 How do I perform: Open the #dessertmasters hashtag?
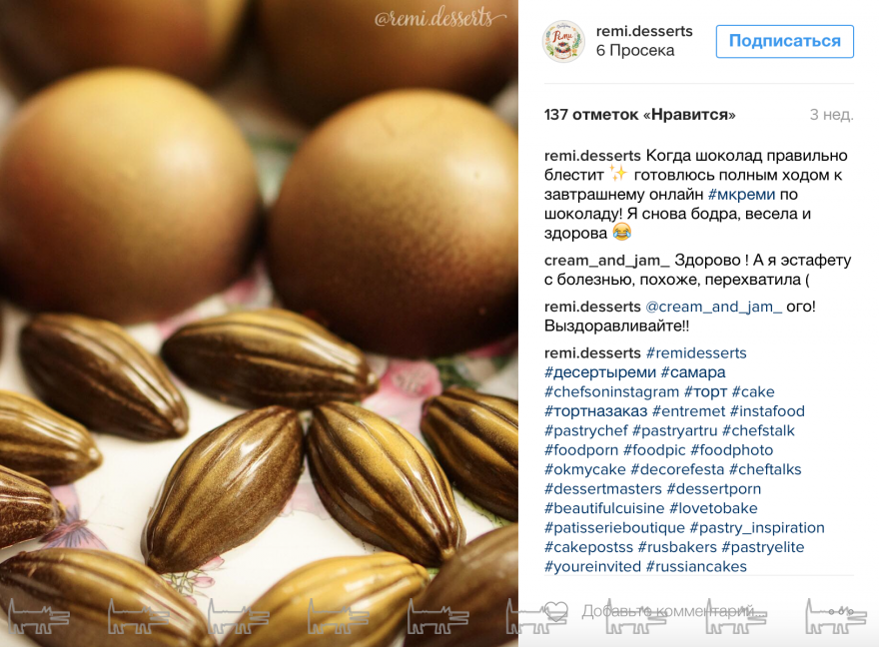603,489
